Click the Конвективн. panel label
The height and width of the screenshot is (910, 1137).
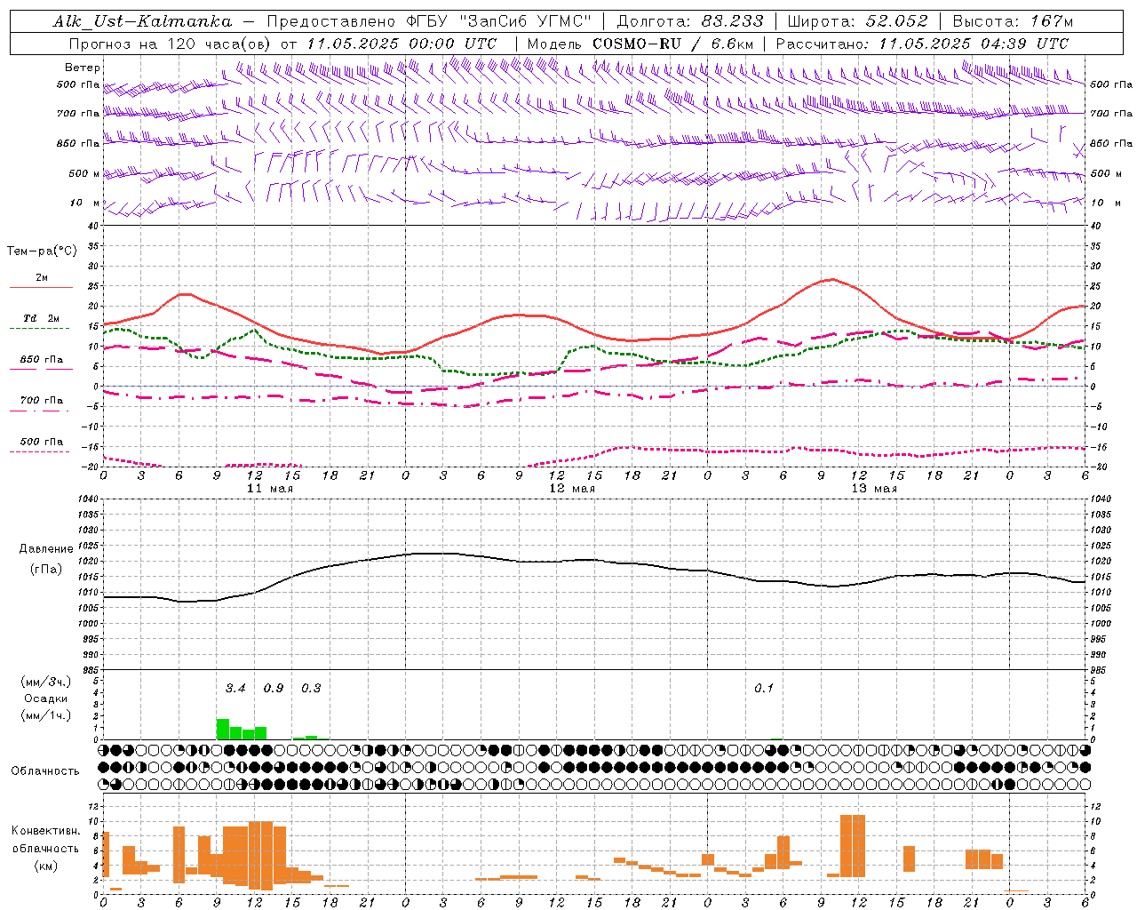(45, 831)
